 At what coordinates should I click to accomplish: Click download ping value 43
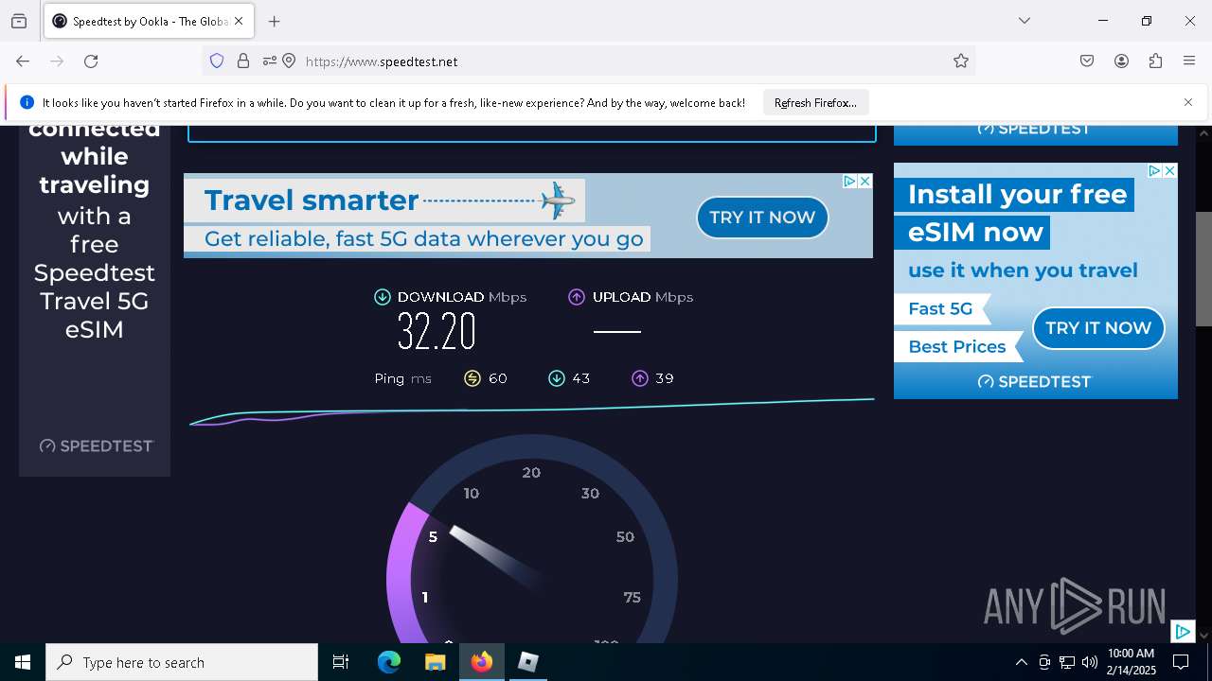point(581,378)
